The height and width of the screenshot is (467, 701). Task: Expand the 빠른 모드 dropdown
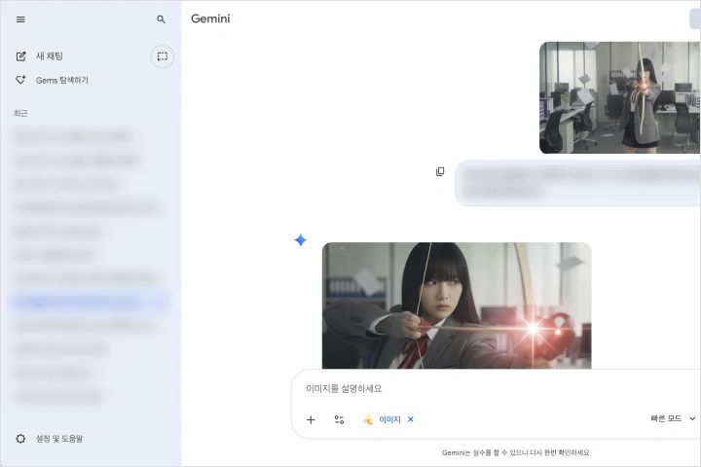click(673, 418)
